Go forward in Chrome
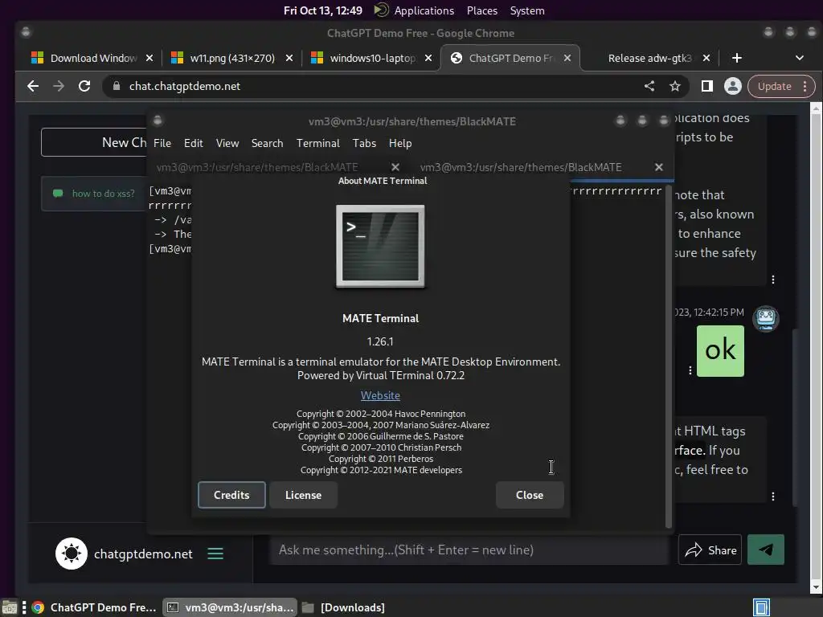This screenshot has height=617, width=823. pyautogui.click(x=58, y=86)
